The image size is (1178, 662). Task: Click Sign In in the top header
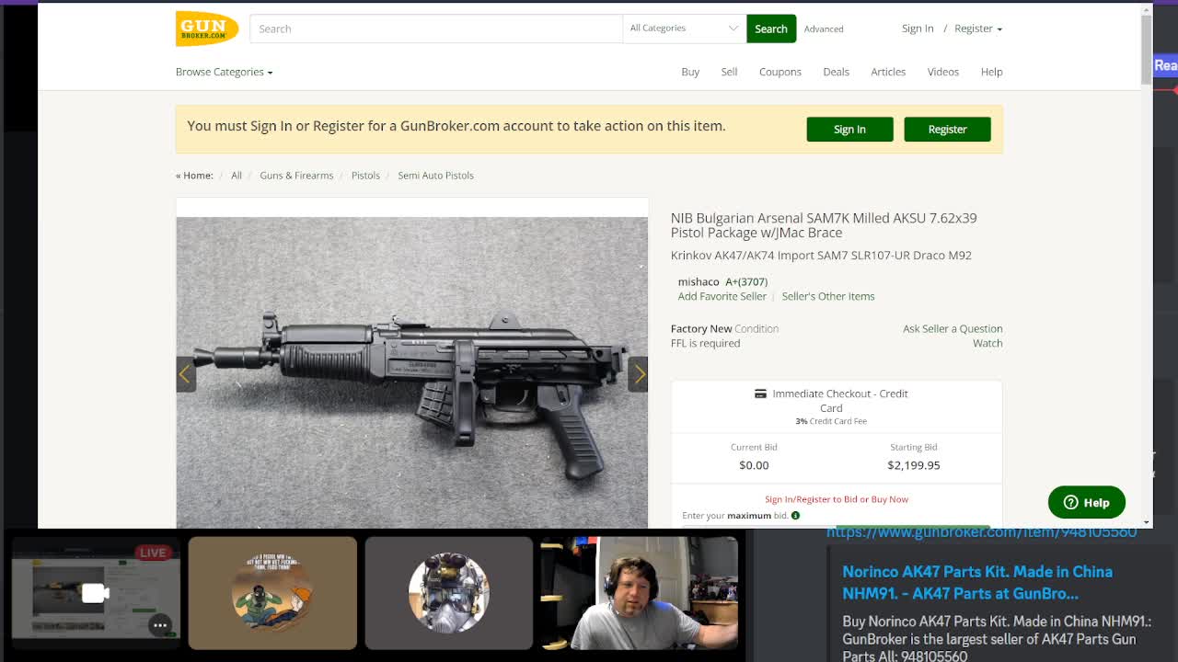(x=918, y=29)
